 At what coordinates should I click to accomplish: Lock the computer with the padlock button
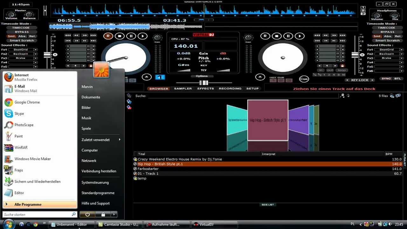[103, 214]
